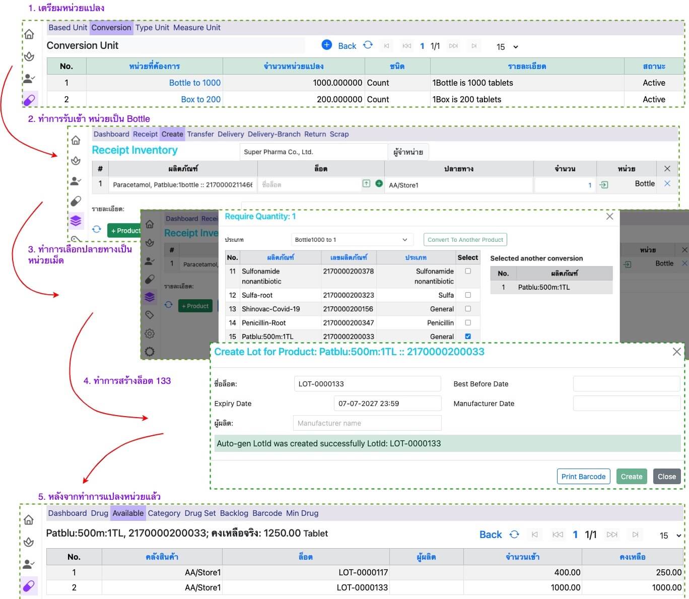Check the Shinovac-Covid-19 select checkbox

click(468, 308)
